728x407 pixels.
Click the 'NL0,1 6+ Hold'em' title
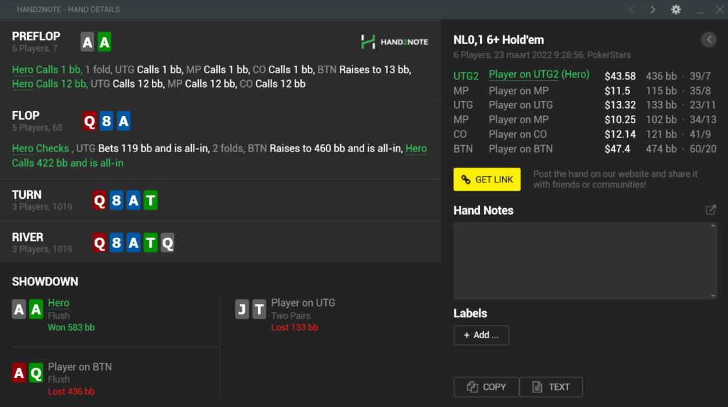coord(498,40)
